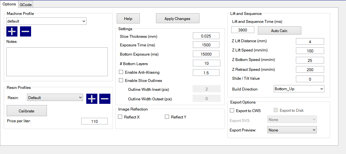Toggle Enable Slice Outlines checkbox

click(121, 80)
